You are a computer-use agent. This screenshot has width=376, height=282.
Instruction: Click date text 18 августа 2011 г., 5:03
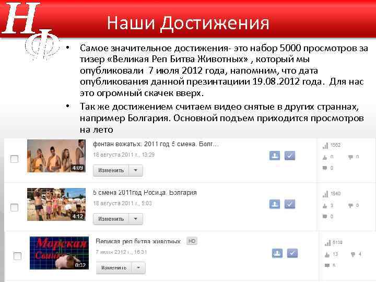pos(122,203)
